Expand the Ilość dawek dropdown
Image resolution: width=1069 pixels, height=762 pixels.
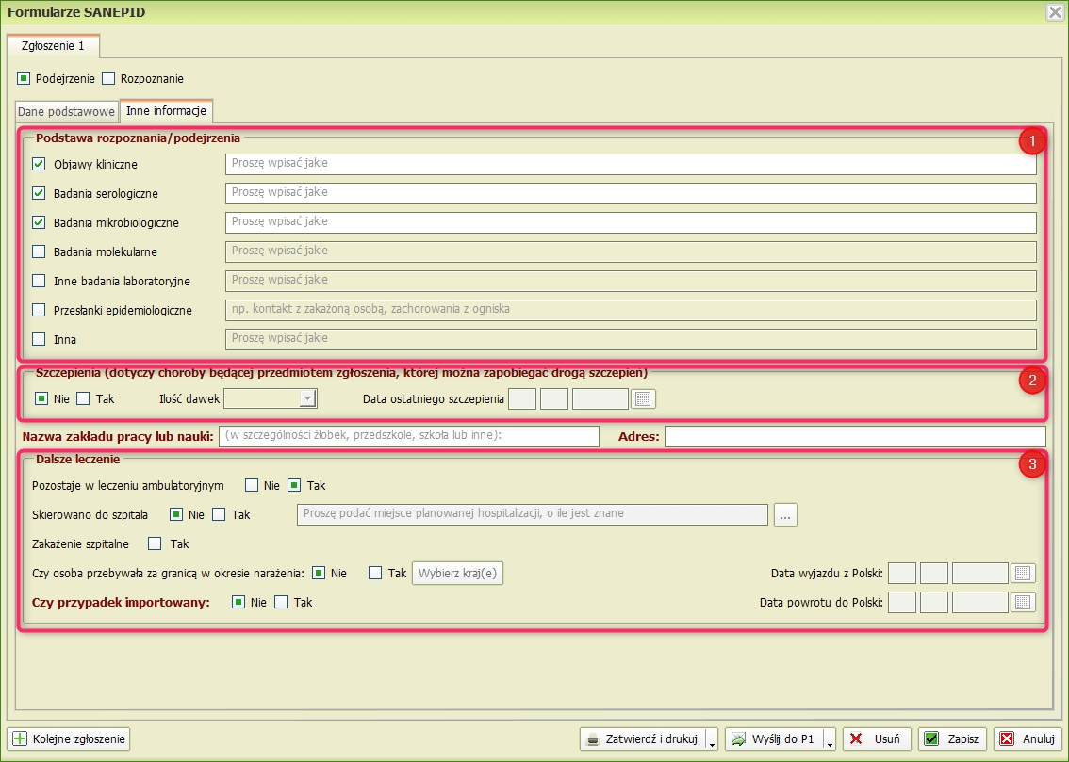point(306,398)
